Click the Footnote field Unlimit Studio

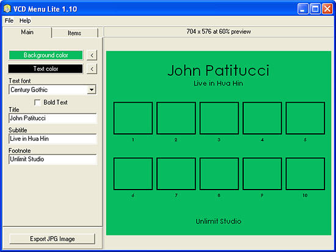click(x=53, y=160)
